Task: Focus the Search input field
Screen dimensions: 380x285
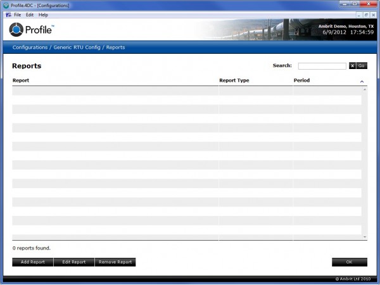Action: click(x=322, y=66)
